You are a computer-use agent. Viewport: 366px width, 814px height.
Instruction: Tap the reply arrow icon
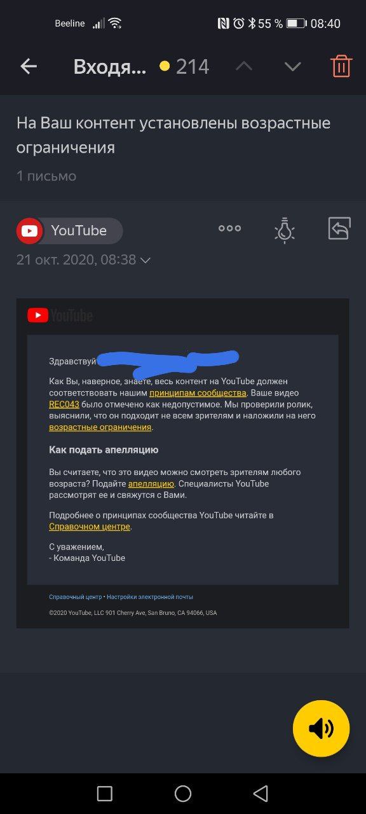point(339,229)
